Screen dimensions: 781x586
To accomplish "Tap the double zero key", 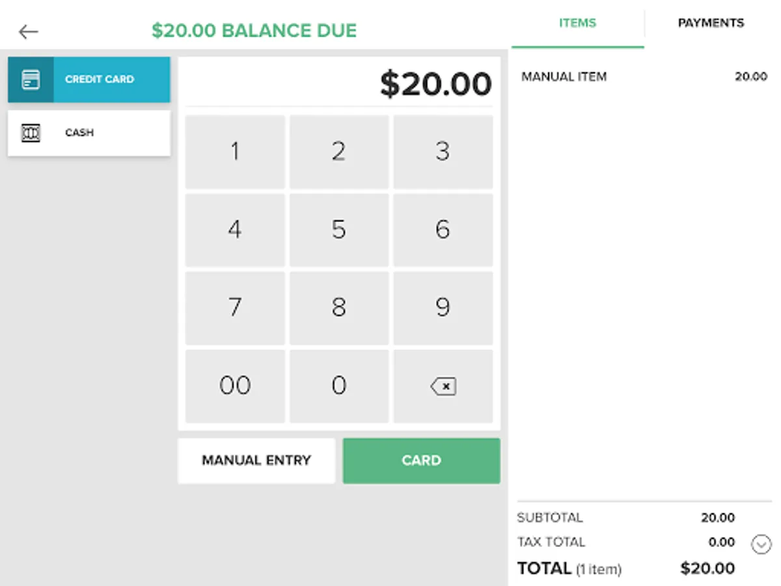I will pyautogui.click(x=235, y=385).
